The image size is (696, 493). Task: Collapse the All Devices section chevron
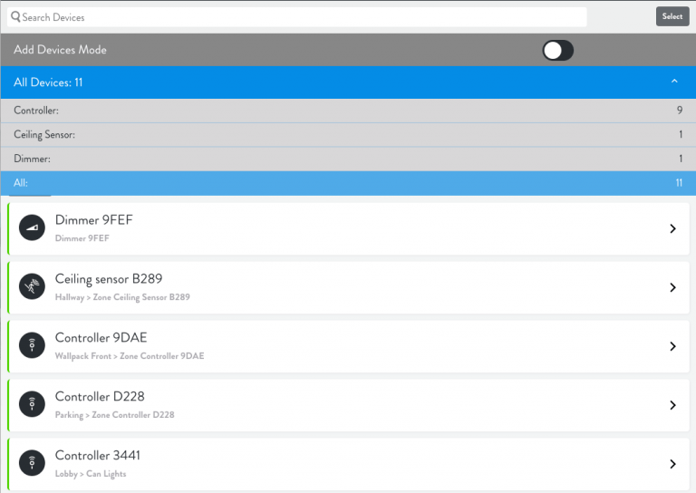click(673, 82)
